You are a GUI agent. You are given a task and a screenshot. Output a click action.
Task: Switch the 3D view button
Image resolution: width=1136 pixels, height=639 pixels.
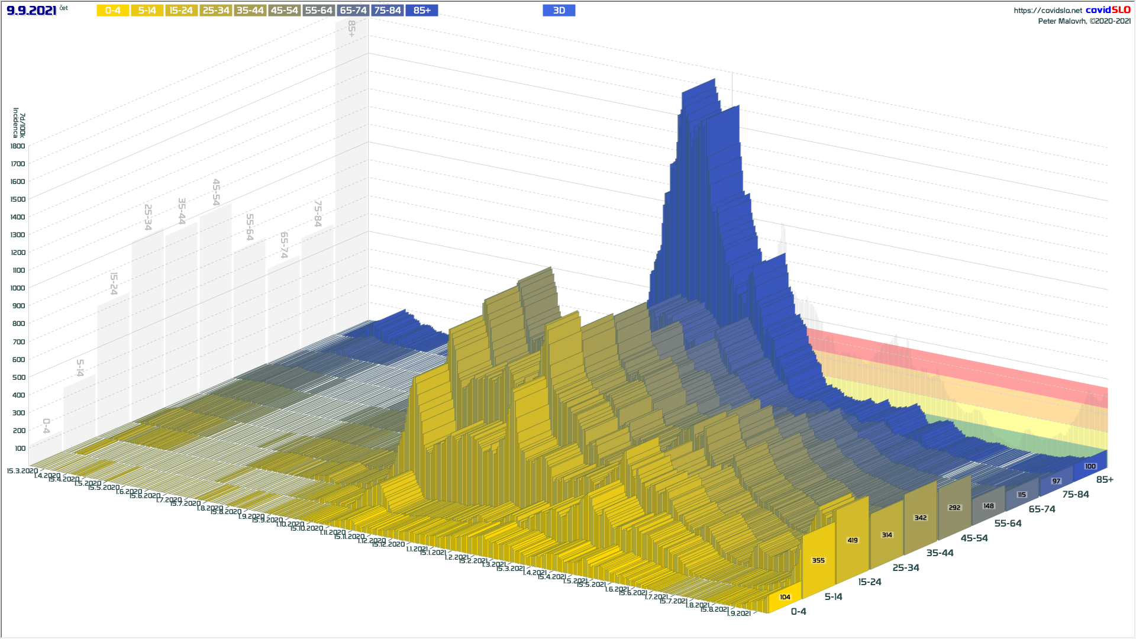coord(559,11)
